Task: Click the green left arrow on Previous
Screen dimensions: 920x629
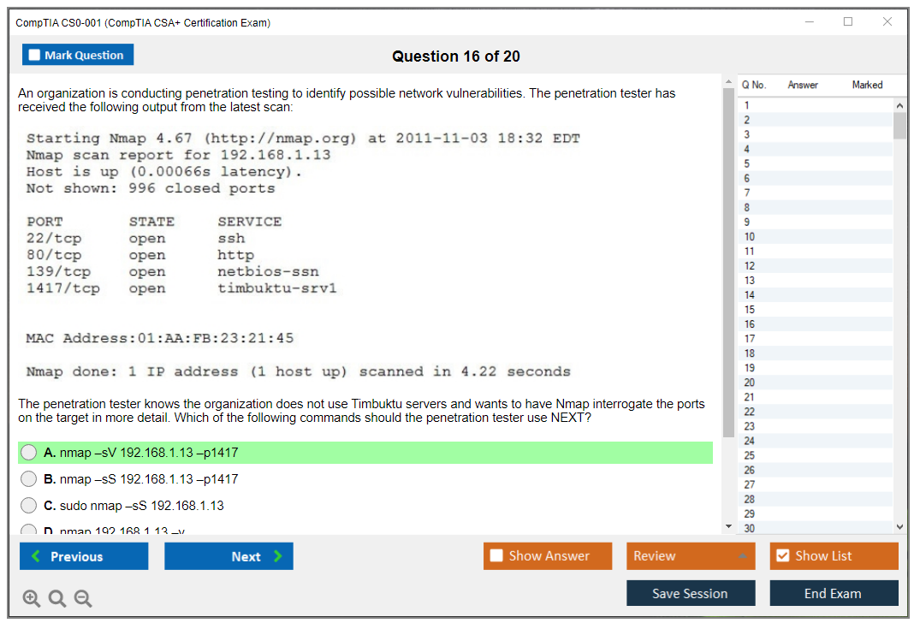Action: (36, 556)
